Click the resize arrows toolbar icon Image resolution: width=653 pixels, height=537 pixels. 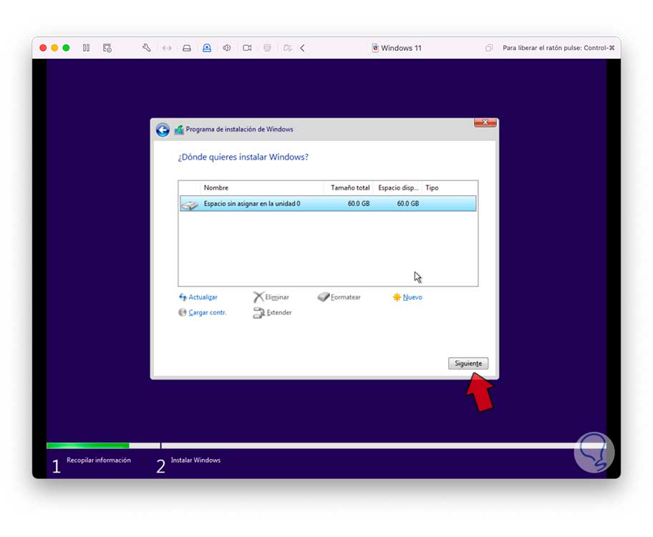[x=167, y=48]
